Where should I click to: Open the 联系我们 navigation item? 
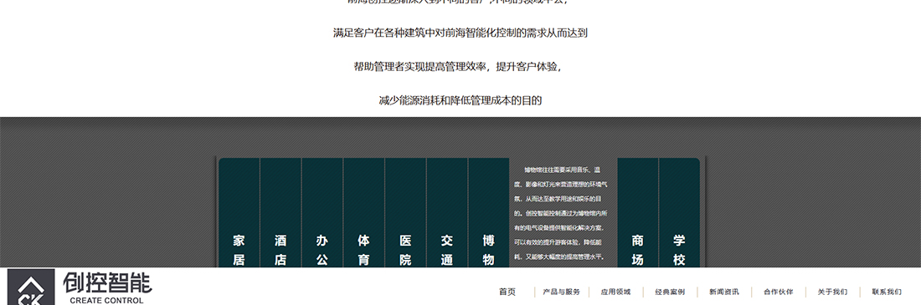(x=887, y=292)
